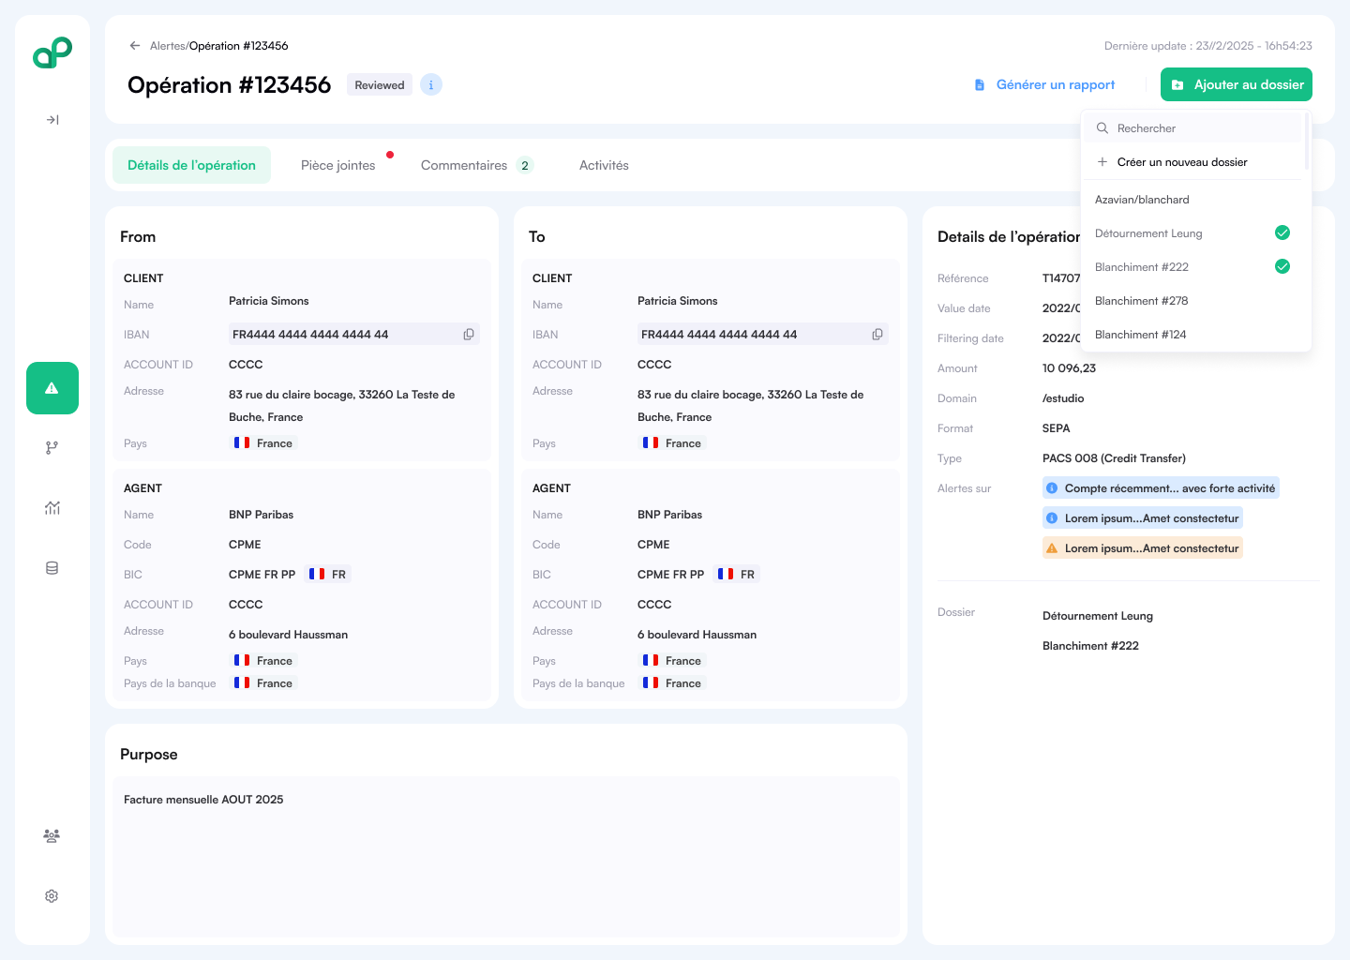This screenshot has height=960, width=1350.
Task: Select the Blanchiment #278 dossier option
Action: click(1142, 301)
